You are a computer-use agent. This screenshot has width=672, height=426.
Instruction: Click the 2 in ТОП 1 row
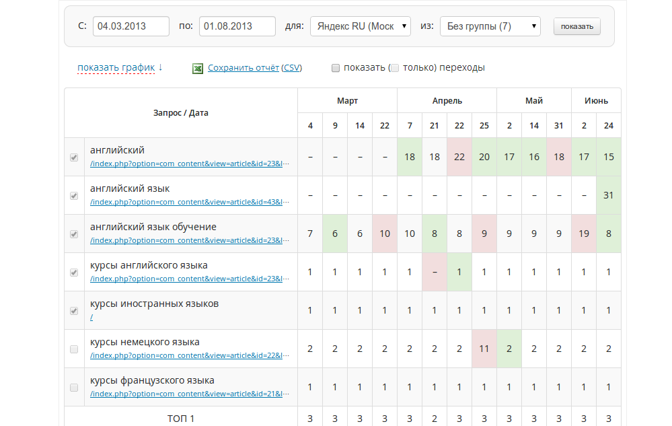[435, 419]
